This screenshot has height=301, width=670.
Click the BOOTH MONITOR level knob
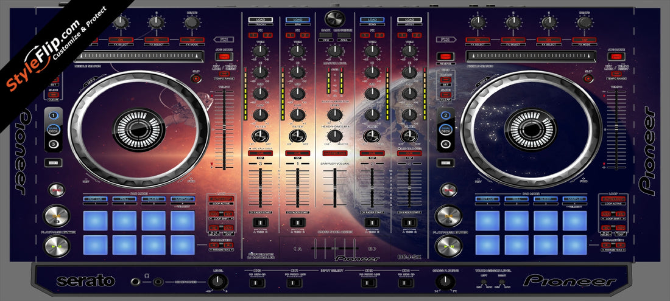coord(334,114)
